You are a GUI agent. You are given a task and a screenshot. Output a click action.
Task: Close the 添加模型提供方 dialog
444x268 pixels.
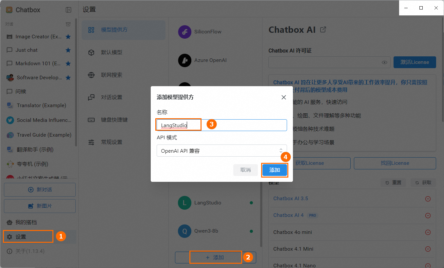click(x=284, y=97)
